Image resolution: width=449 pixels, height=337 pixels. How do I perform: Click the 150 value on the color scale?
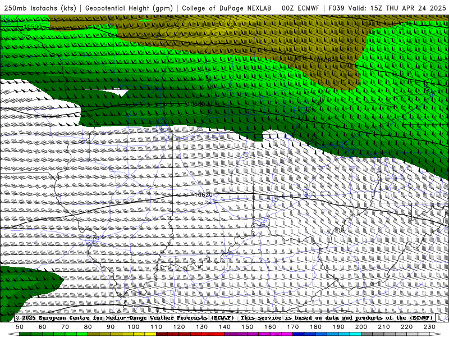click(x=248, y=327)
